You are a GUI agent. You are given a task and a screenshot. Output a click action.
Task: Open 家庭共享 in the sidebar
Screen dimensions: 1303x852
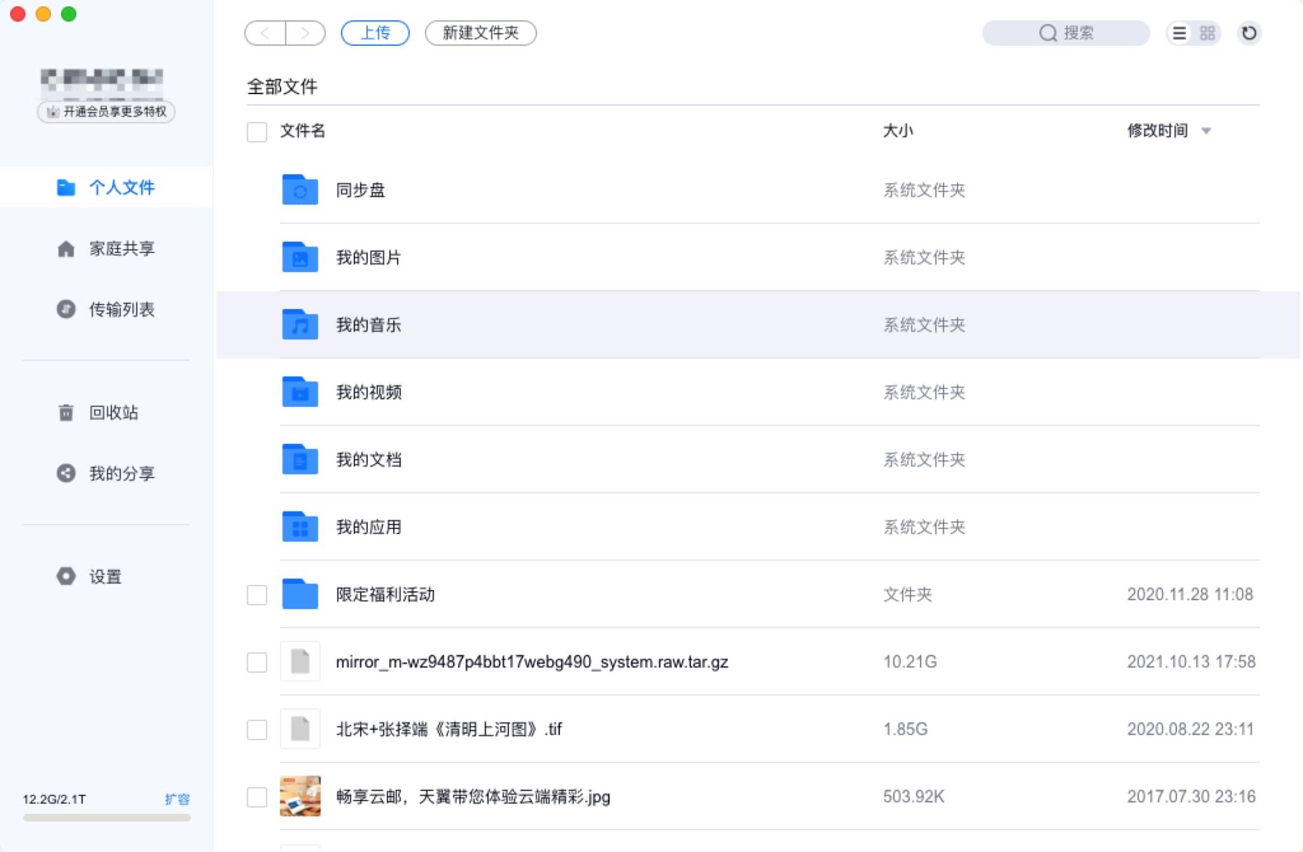point(106,249)
